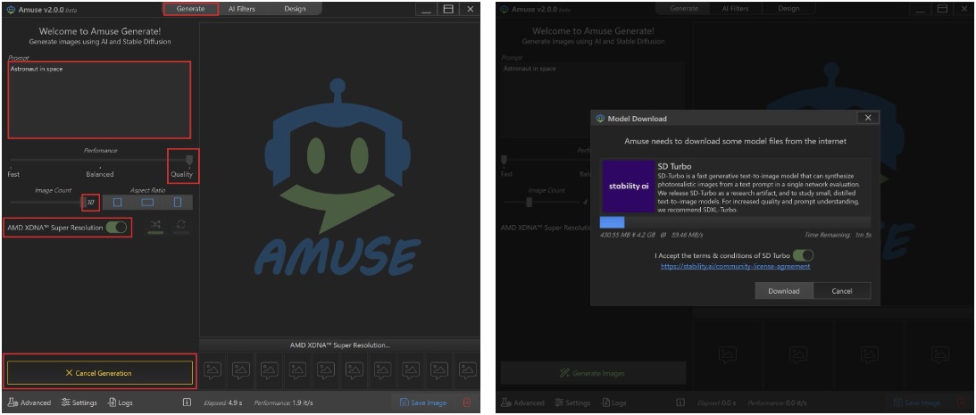Click the Balanced label under Performance slider
Screen dimensions: 976x415
click(x=100, y=174)
